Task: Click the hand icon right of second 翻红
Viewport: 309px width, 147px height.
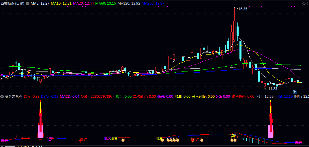Action: [x=202, y=140]
